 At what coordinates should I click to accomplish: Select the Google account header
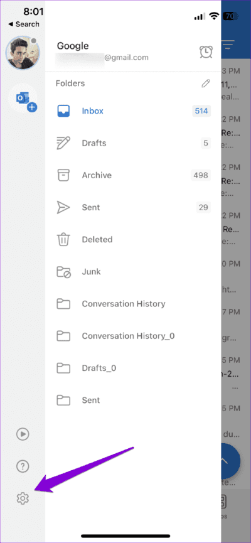tap(73, 46)
